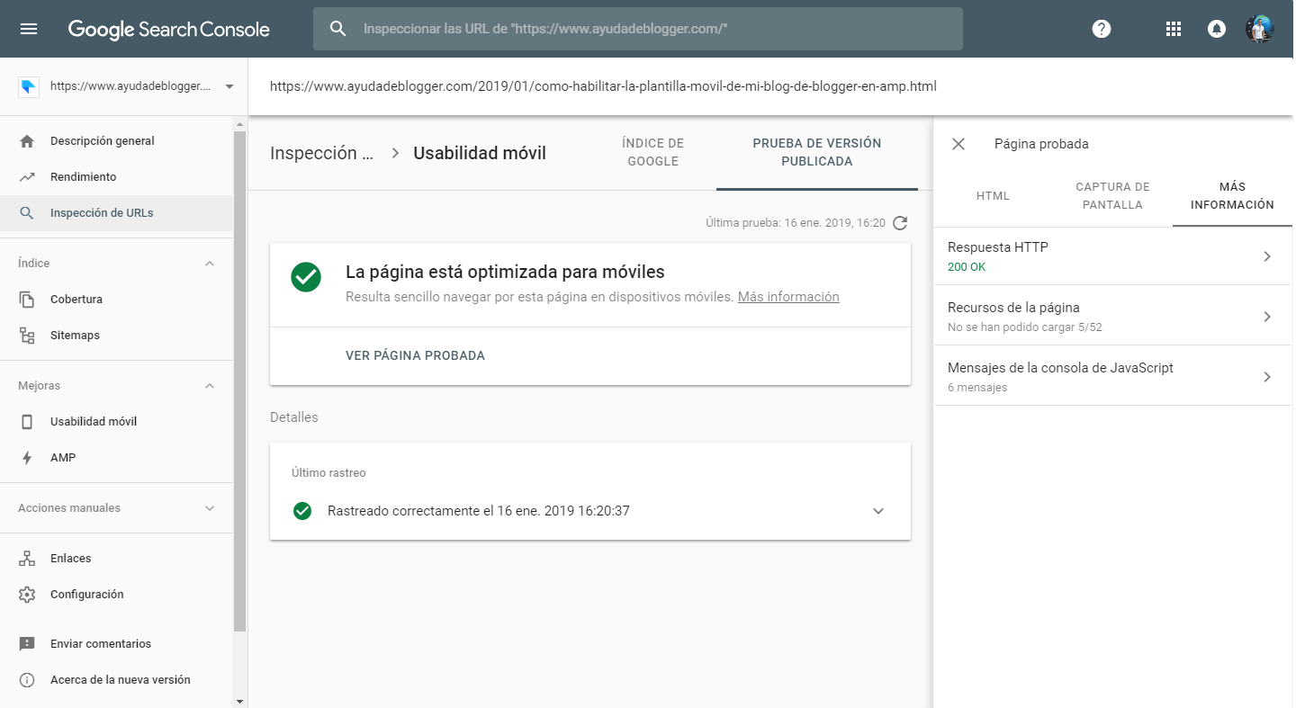Open Enlaces in the sidebar

coord(117,559)
